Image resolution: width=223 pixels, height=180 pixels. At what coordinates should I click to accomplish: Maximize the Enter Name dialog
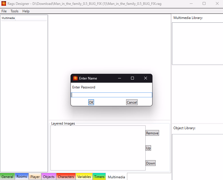coord(132,78)
